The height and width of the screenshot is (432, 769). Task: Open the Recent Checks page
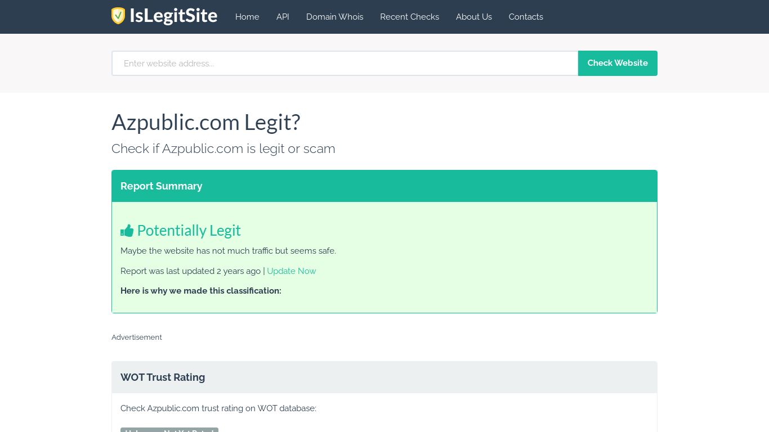(409, 17)
